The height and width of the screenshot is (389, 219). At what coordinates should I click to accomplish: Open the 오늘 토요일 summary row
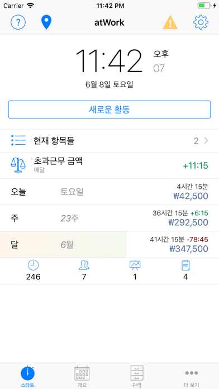109,192
